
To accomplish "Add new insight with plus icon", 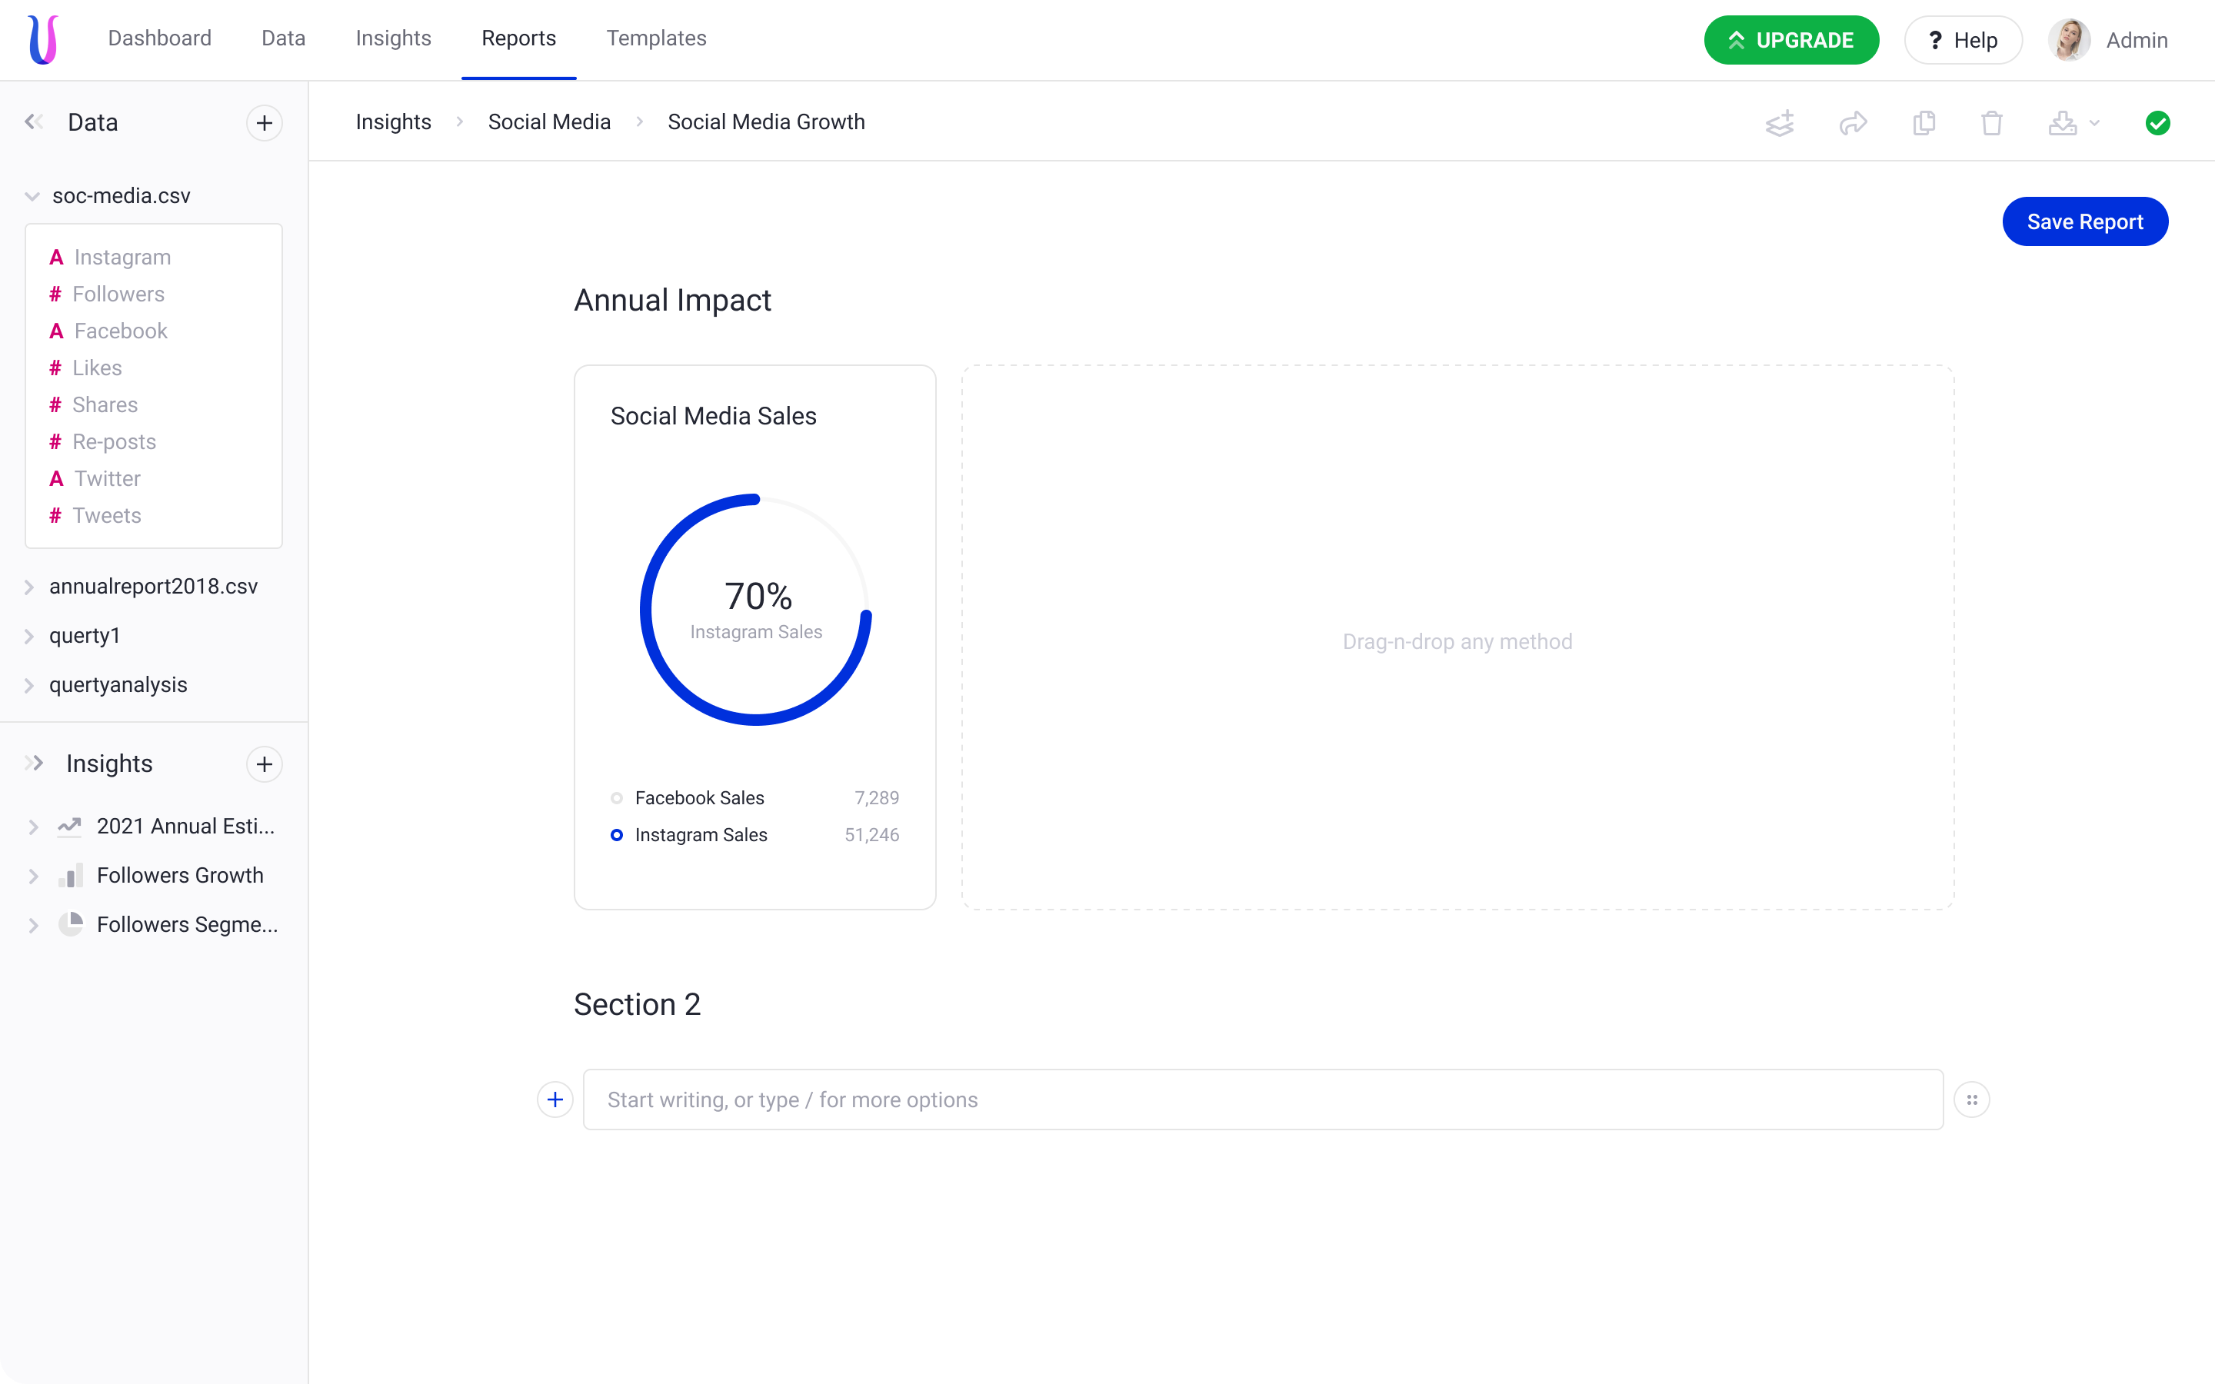I will click(x=265, y=764).
